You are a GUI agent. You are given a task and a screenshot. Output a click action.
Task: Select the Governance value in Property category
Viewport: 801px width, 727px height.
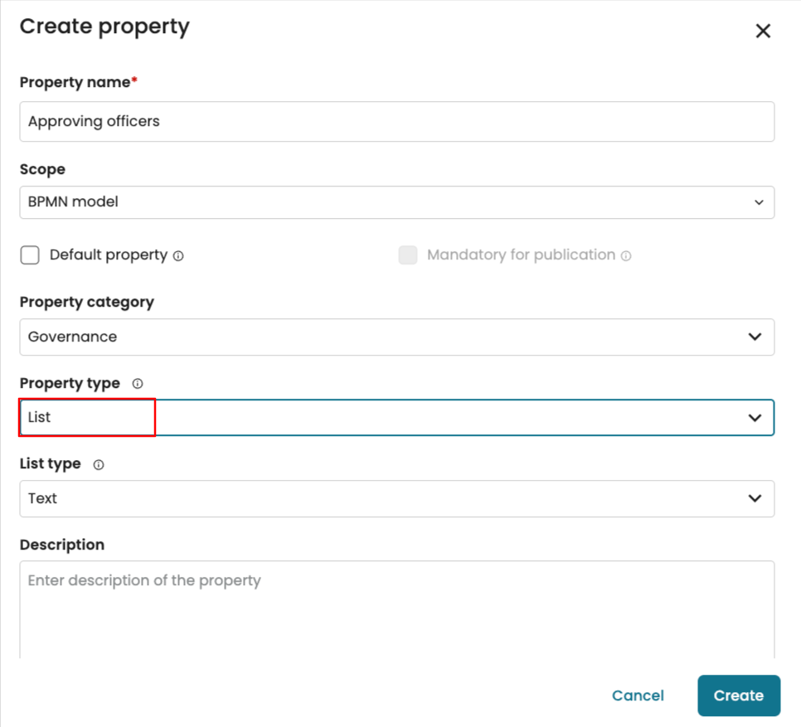[73, 337]
